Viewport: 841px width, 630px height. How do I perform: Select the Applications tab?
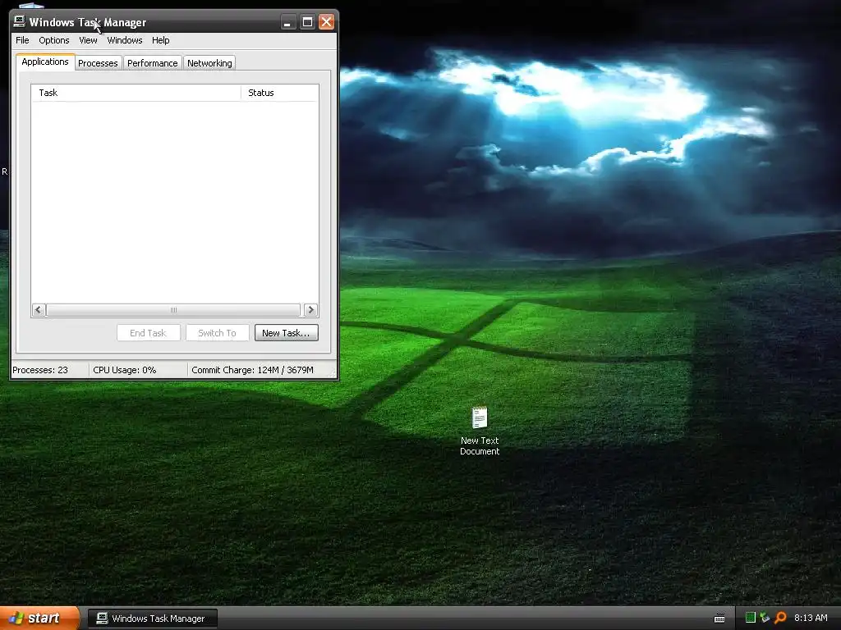coord(45,62)
